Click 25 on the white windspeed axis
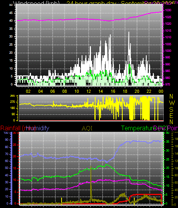Screen dimensions: 178x208 [x=11, y=44]
